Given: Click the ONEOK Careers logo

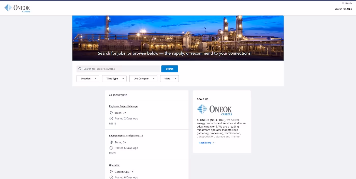Looking at the screenshot, I should [17, 8].
